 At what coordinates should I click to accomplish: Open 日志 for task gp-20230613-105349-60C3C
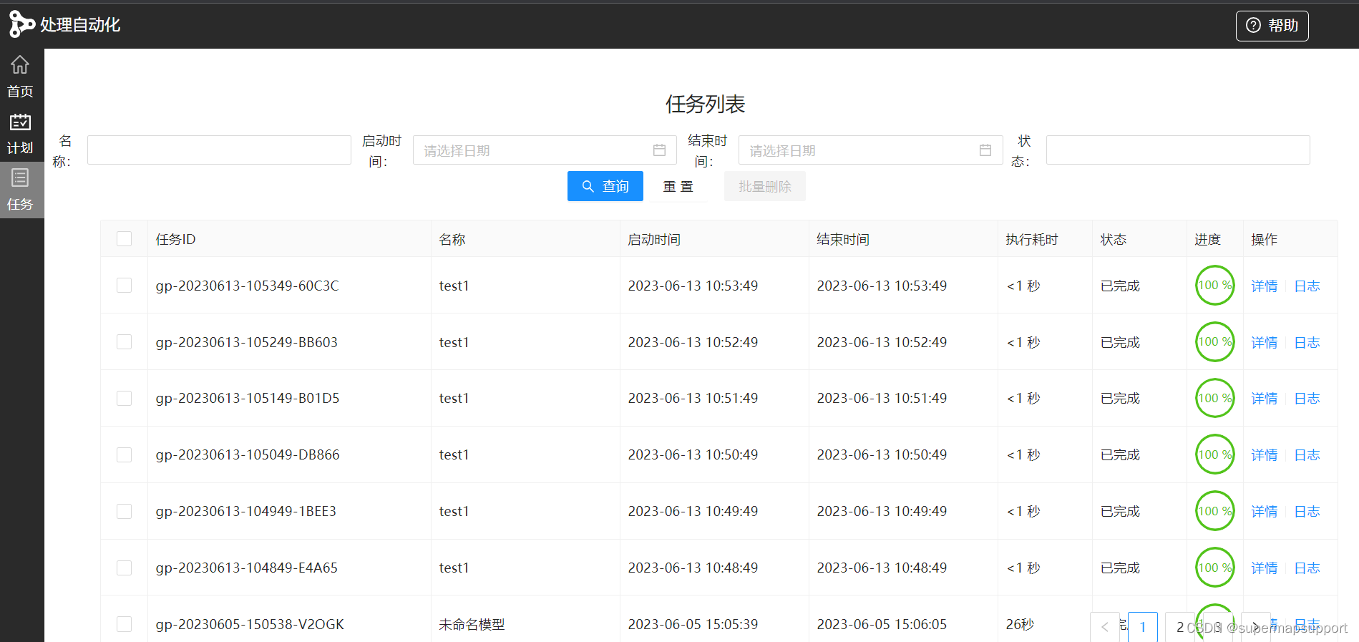[x=1307, y=286]
